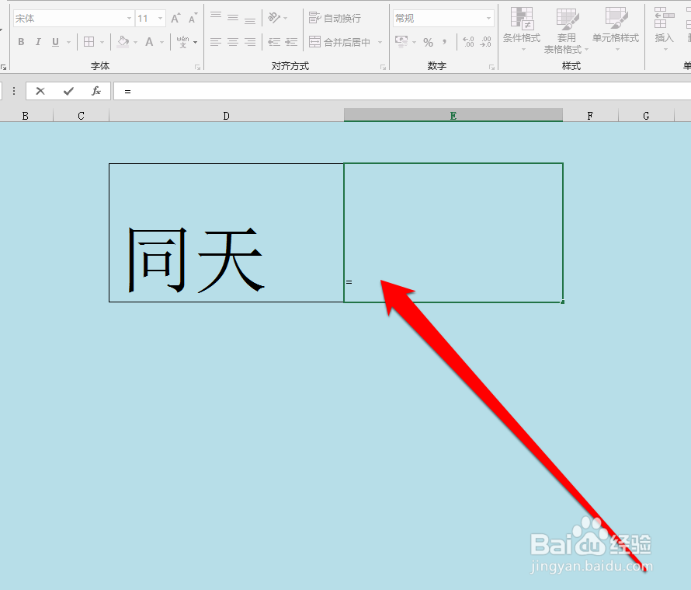Click the increase font size icon
The image size is (691, 590).
coord(175,17)
